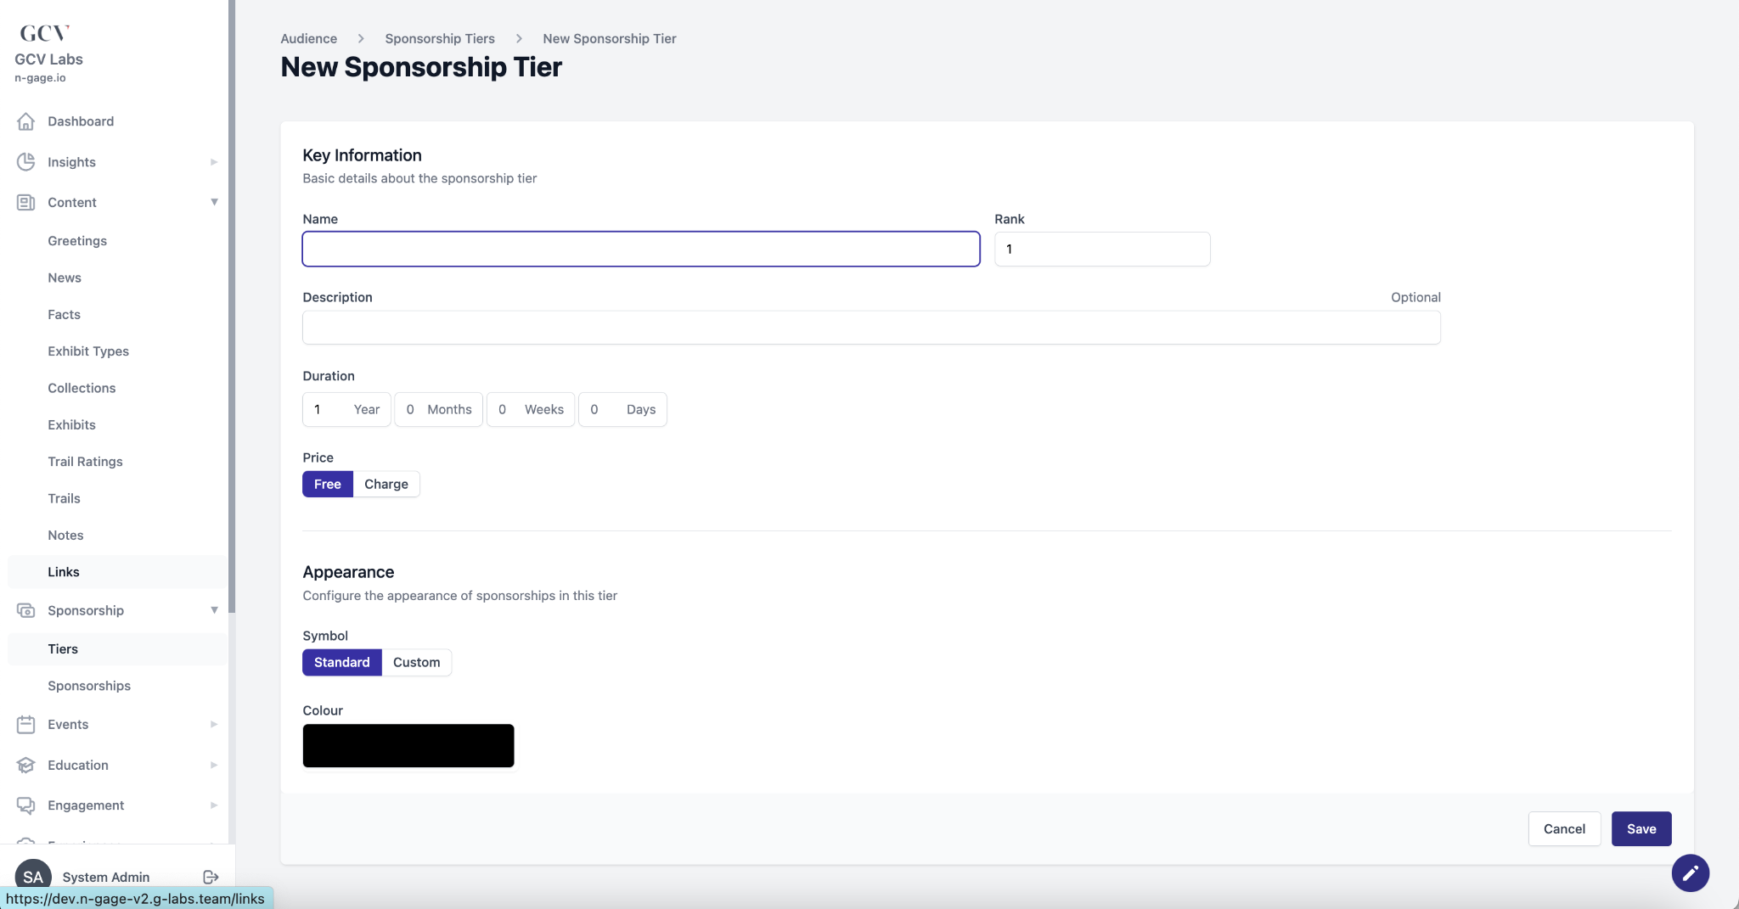1739x909 pixels.
Task: Click the Events calendar icon
Action: click(x=26, y=724)
